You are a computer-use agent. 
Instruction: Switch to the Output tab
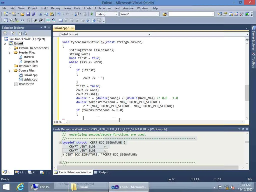[x=101, y=172]
